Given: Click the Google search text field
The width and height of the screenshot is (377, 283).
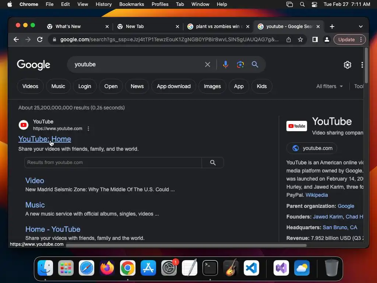Looking at the screenshot, I should pyautogui.click(x=137, y=64).
